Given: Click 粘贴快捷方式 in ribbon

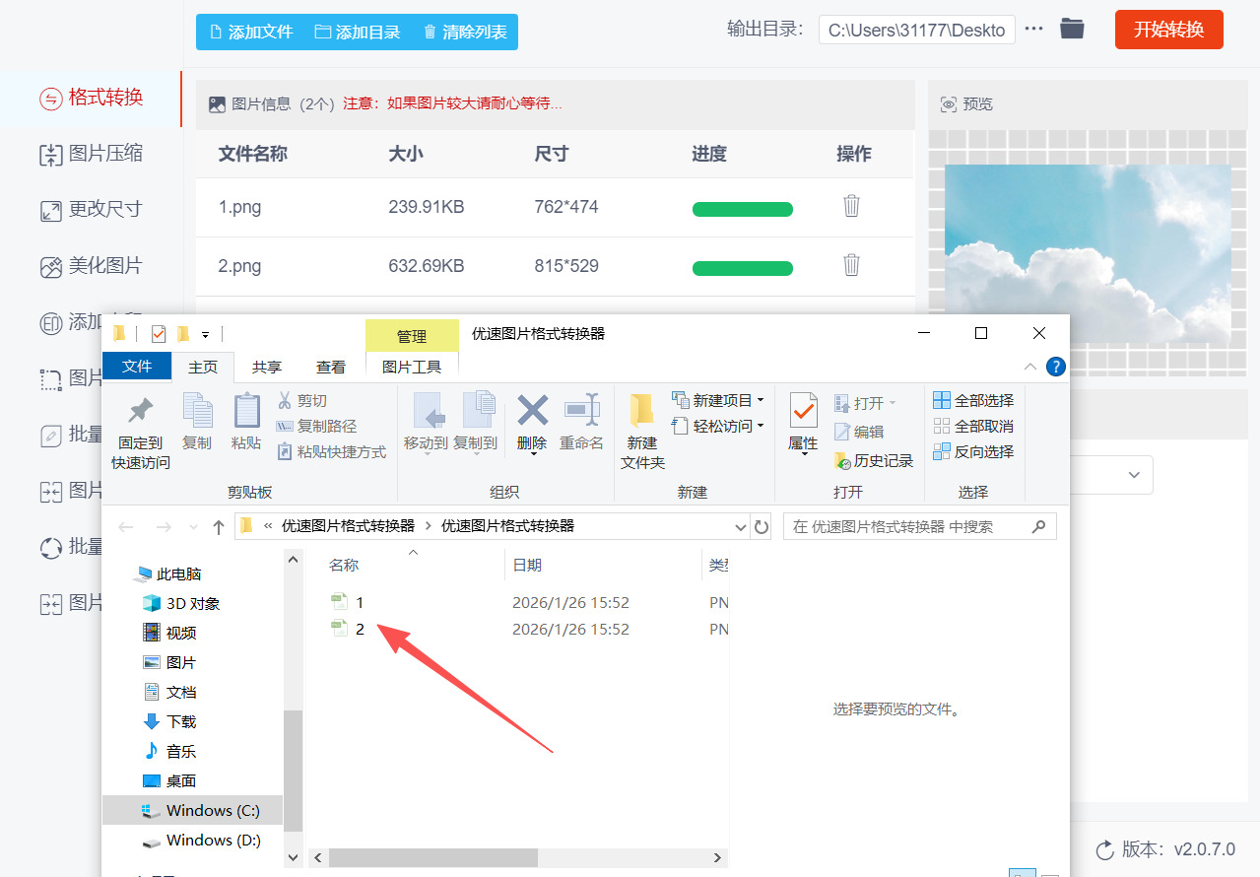Looking at the screenshot, I should [x=331, y=452].
